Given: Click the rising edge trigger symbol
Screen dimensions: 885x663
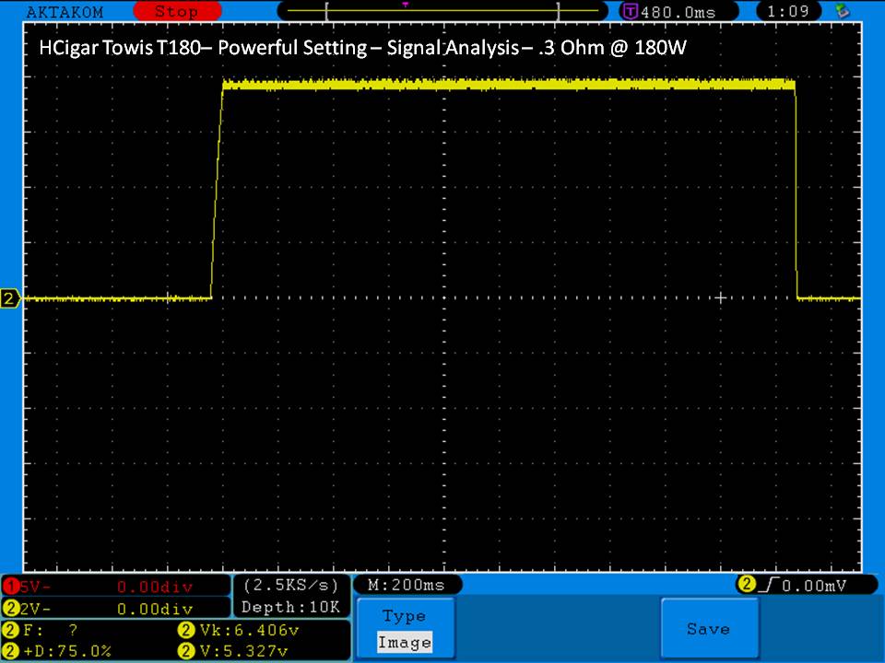Looking at the screenshot, I should point(770,585).
